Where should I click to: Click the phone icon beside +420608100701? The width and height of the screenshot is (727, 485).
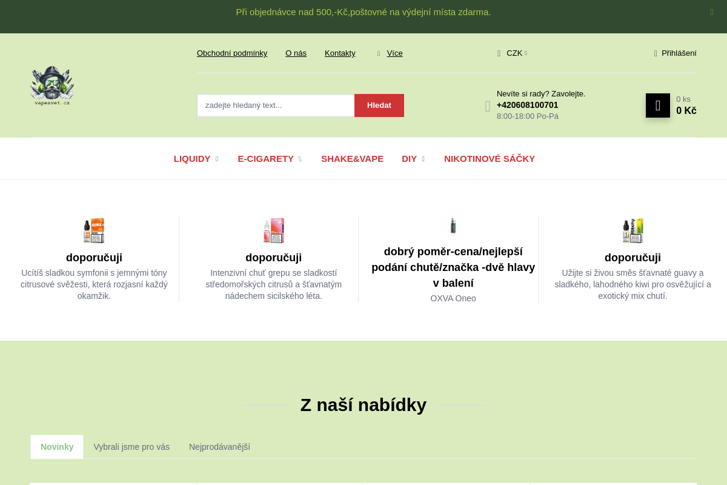click(488, 105)
